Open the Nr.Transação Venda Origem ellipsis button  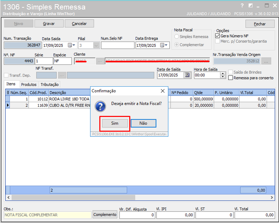pyautogui.click(x=266, y=61)
